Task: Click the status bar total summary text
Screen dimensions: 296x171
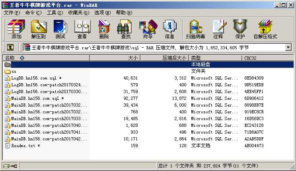Action: coord(208,166)
